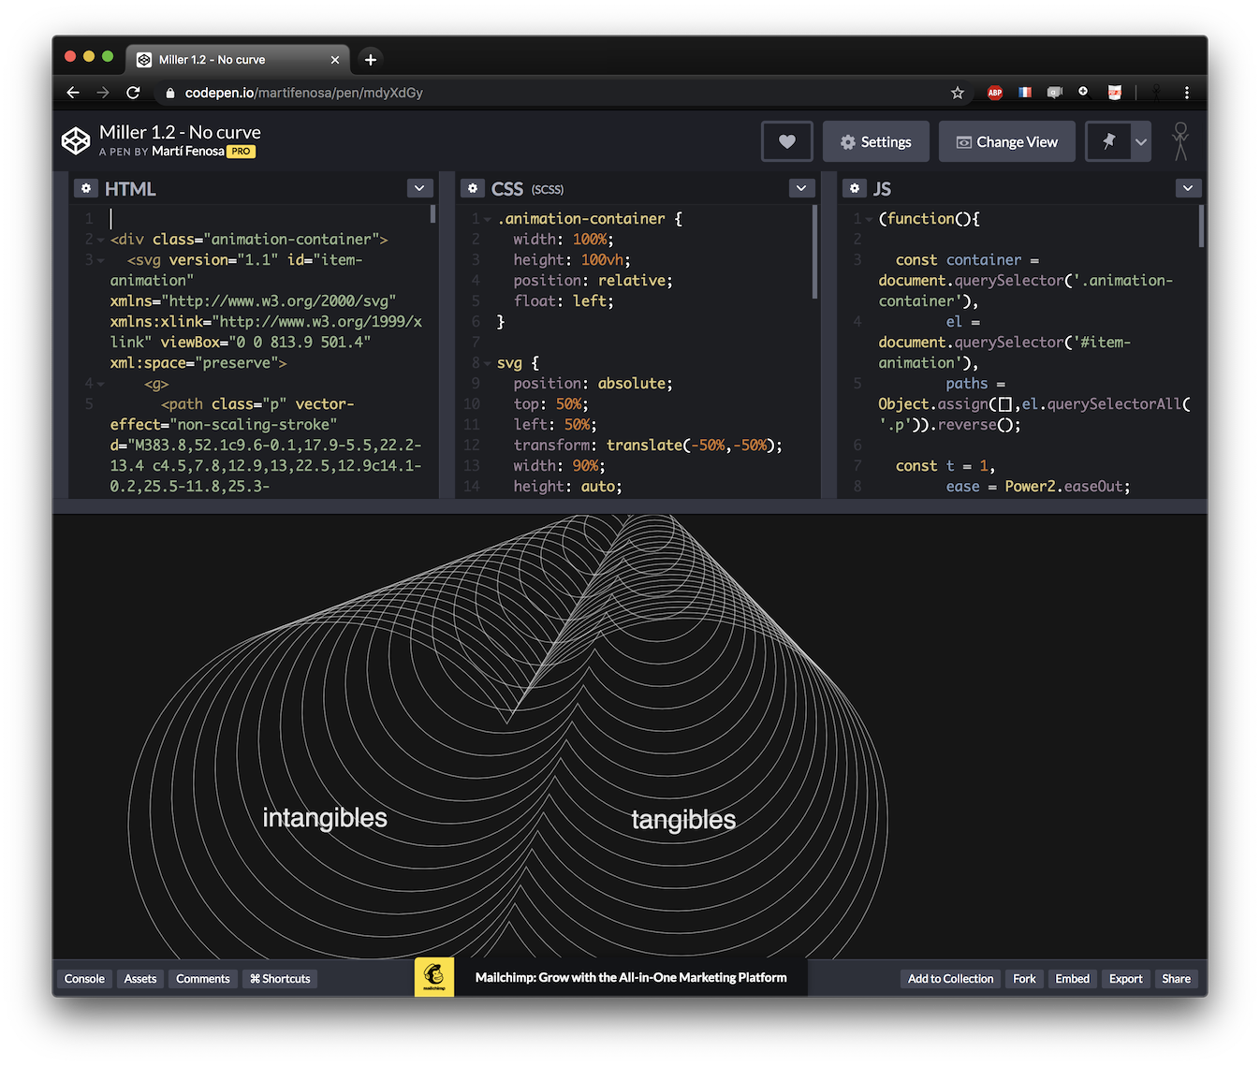Click the heart (love pen) button

pos(786,141)
